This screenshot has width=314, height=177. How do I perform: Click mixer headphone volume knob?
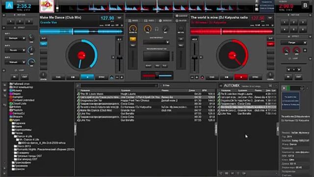[148, 29]
